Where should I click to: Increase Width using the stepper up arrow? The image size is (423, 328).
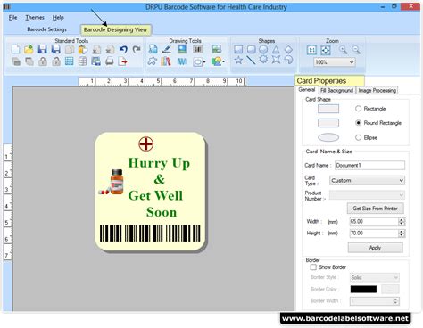(x=402, y=220)
